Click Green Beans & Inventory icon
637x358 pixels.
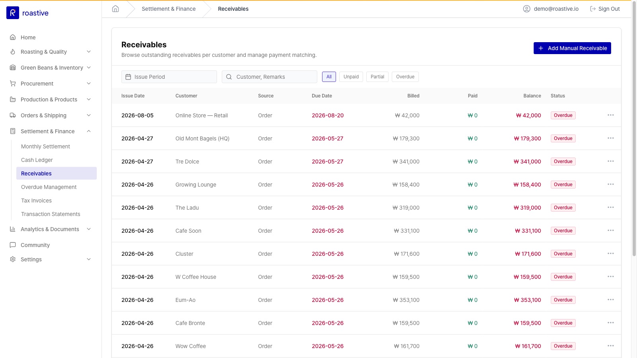click(13, 68)
